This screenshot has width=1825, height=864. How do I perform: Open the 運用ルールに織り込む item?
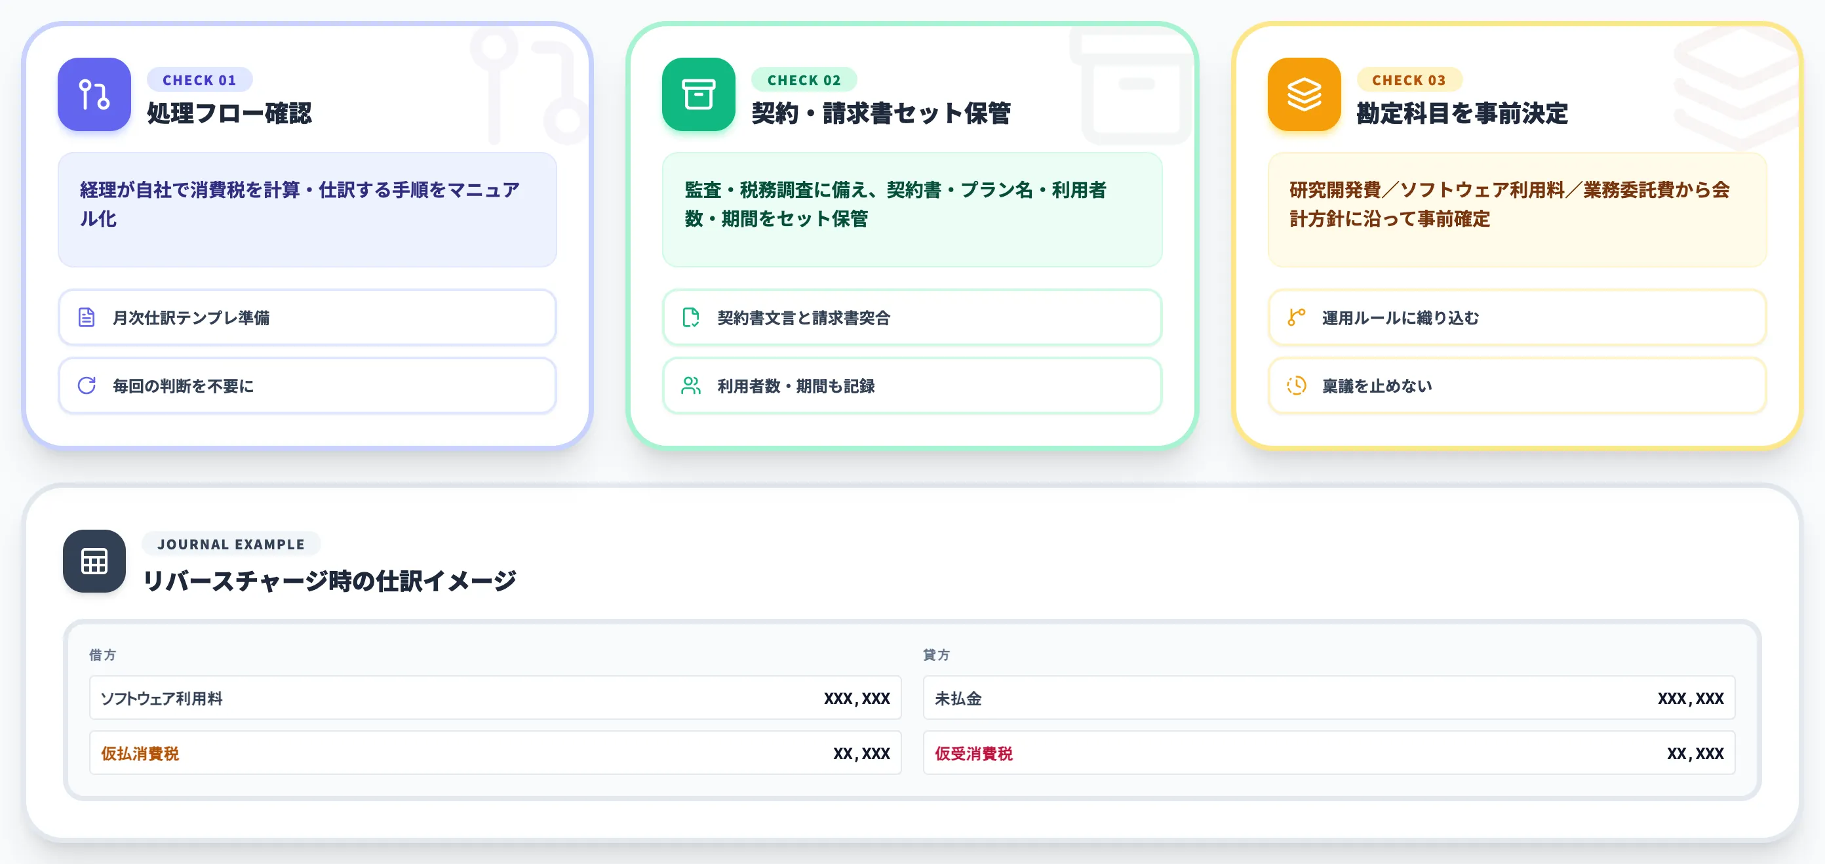point(1518,317)
